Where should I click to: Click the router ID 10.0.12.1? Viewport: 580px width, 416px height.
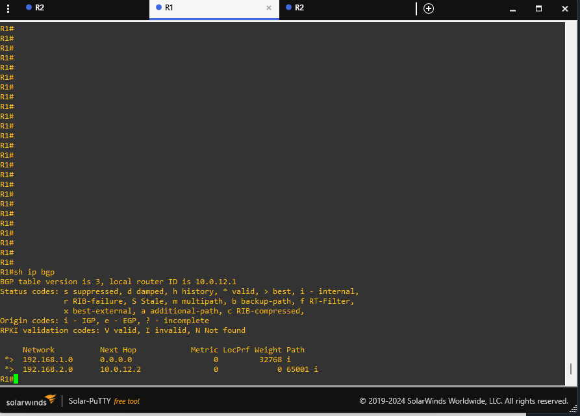click(216, 282)
